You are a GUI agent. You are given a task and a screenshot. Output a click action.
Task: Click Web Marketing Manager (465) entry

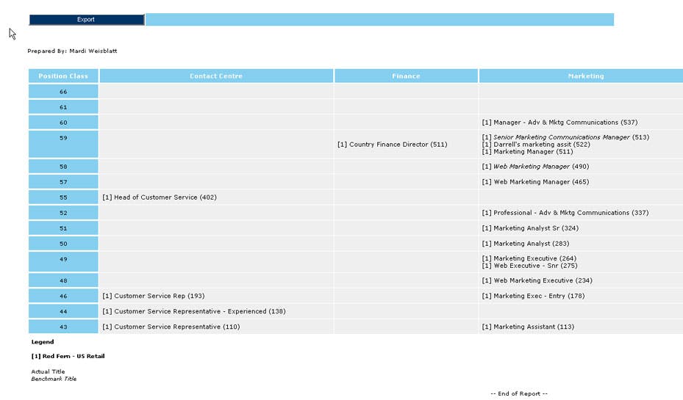click(535, 182)
